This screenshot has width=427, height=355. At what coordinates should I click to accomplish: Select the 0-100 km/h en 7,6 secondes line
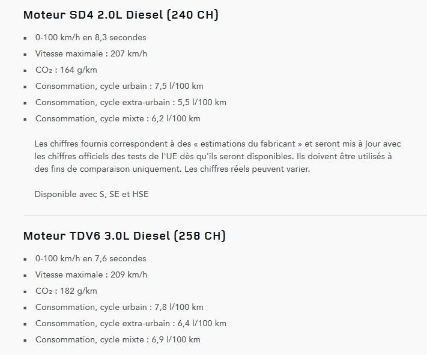[91, 258]
